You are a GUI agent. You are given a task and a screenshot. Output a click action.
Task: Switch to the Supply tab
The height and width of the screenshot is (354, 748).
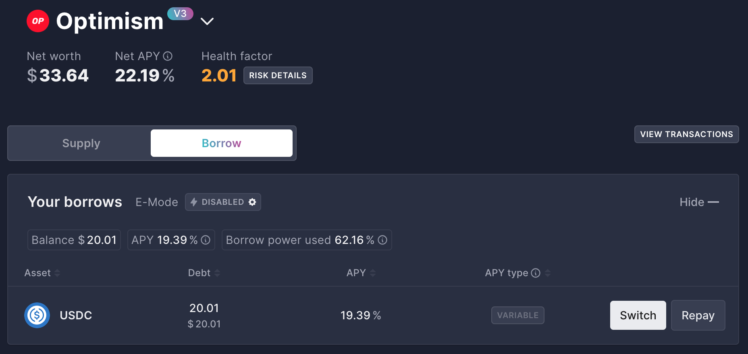pos(81,143)
